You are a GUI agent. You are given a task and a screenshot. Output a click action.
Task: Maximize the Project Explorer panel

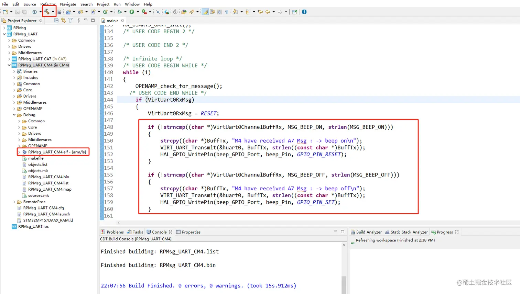click(x=93, y=20)
